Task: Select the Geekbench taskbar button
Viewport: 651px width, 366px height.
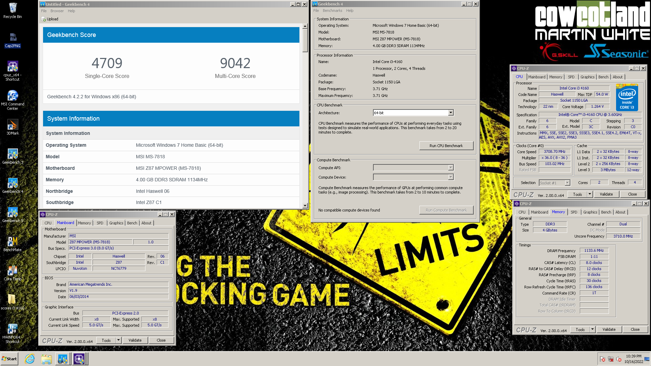Action: (63, 359)
